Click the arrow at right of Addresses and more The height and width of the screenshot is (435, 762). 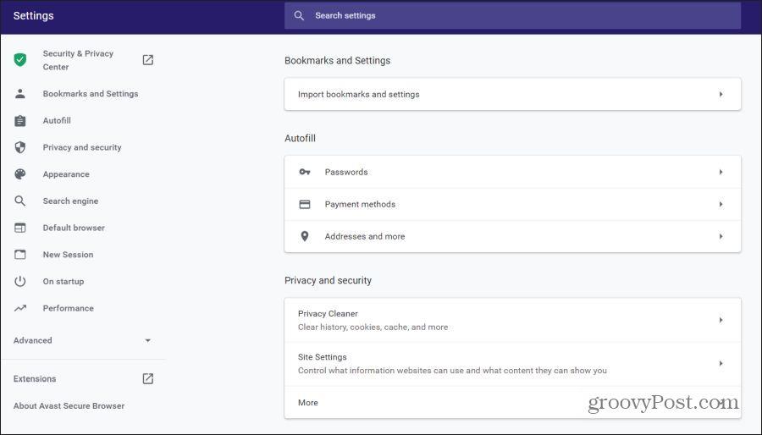coord(721,236)
